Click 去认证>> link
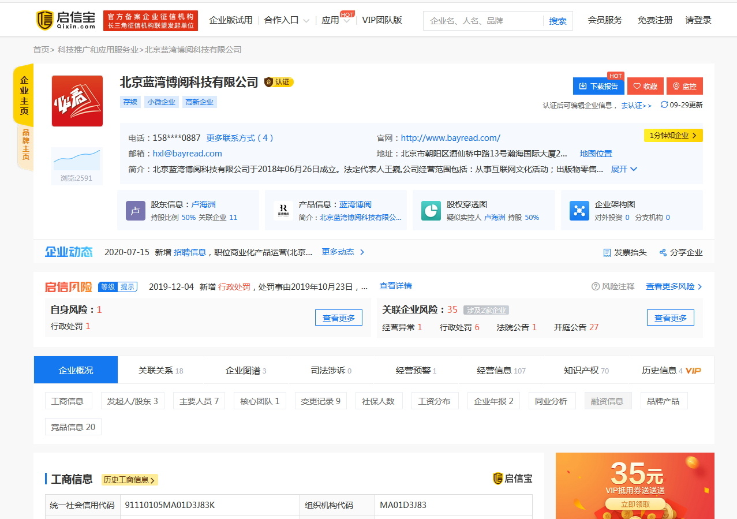737x519 pixels. pyautogui.click(x=637, y=106)
